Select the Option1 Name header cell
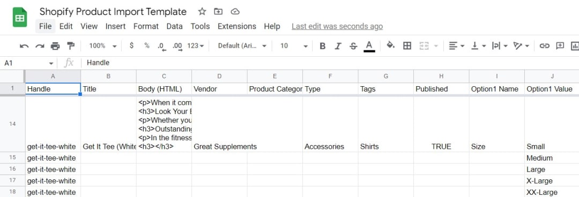Image resolution: width=579 pixels, height=197 pixels. (496, 89)
